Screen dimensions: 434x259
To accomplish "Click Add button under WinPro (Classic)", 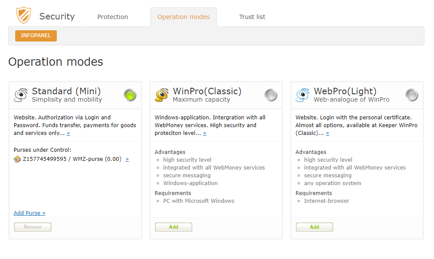I will tap(173, 227).
